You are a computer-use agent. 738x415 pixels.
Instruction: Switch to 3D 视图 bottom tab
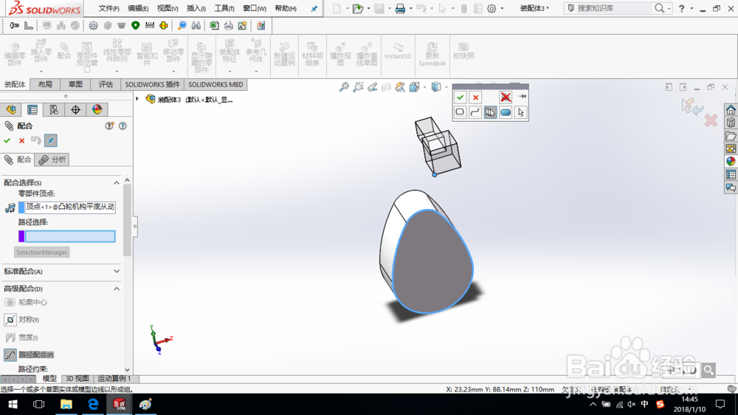(x=77, y=379)
